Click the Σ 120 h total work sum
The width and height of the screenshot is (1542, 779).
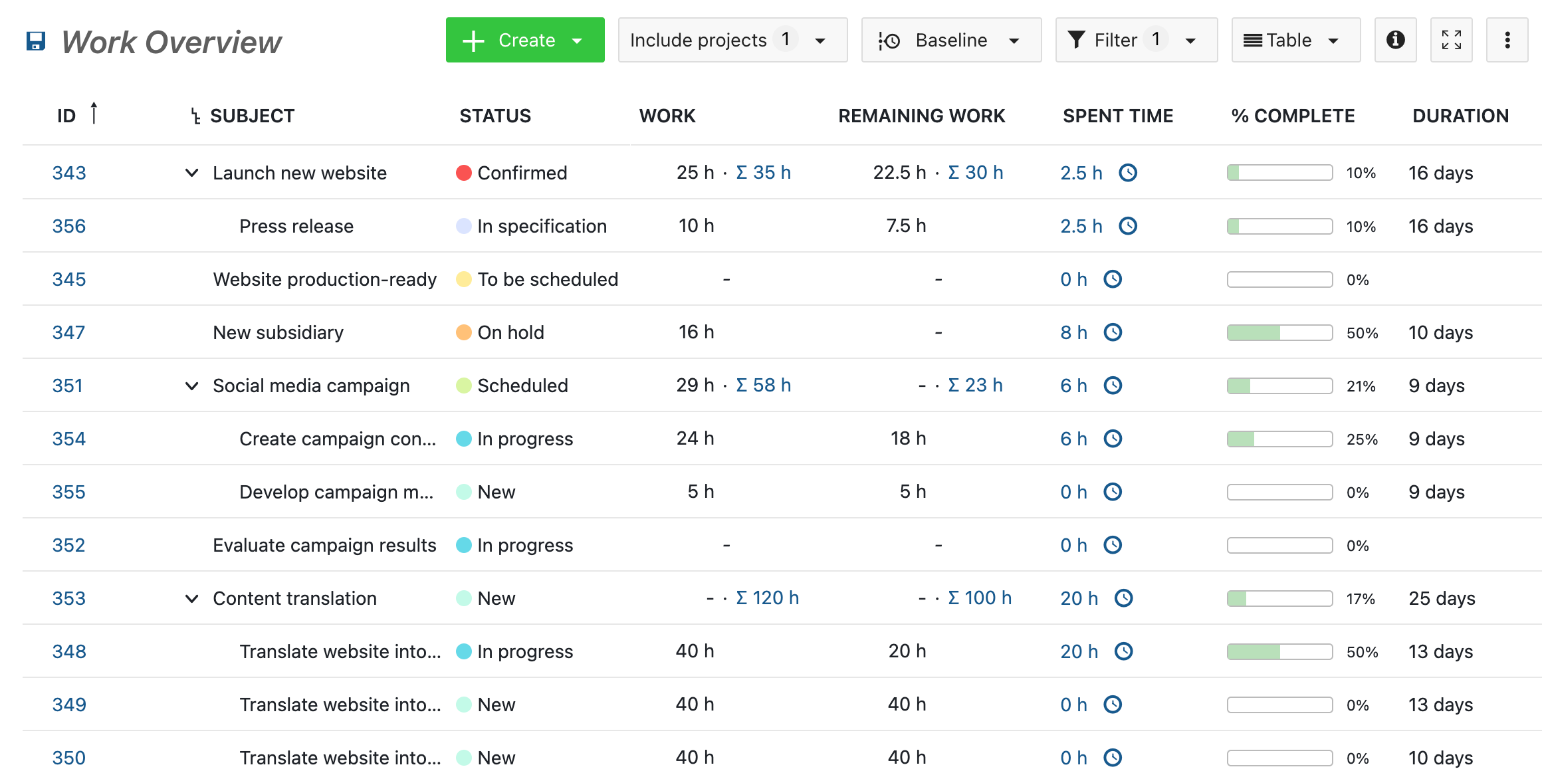click(x=768, y=598)
